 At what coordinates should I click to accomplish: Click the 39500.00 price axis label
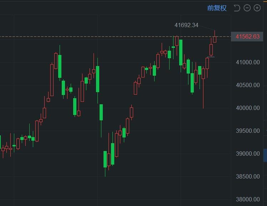tap(247, 131)
